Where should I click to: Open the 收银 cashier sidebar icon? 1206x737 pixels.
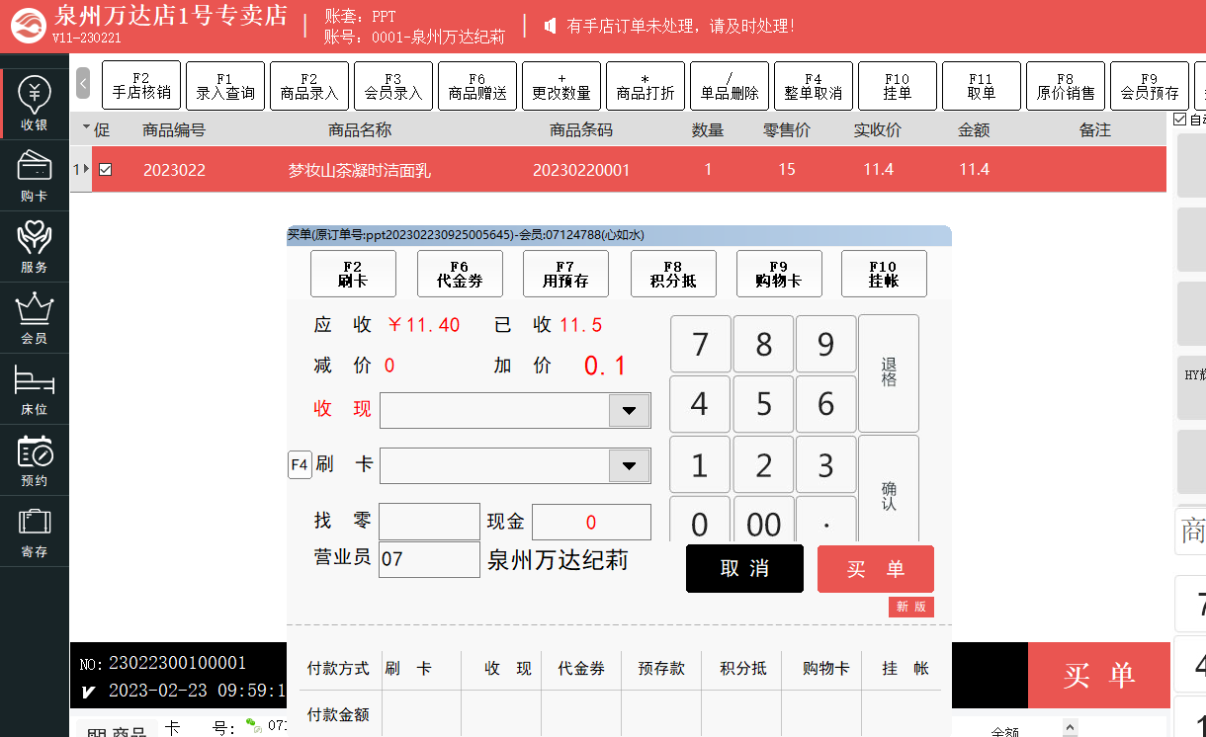35,104
